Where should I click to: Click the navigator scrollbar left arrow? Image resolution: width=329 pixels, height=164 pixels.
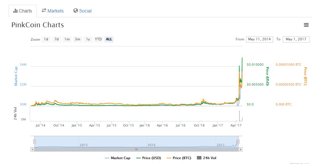click(x=32, y=150)
